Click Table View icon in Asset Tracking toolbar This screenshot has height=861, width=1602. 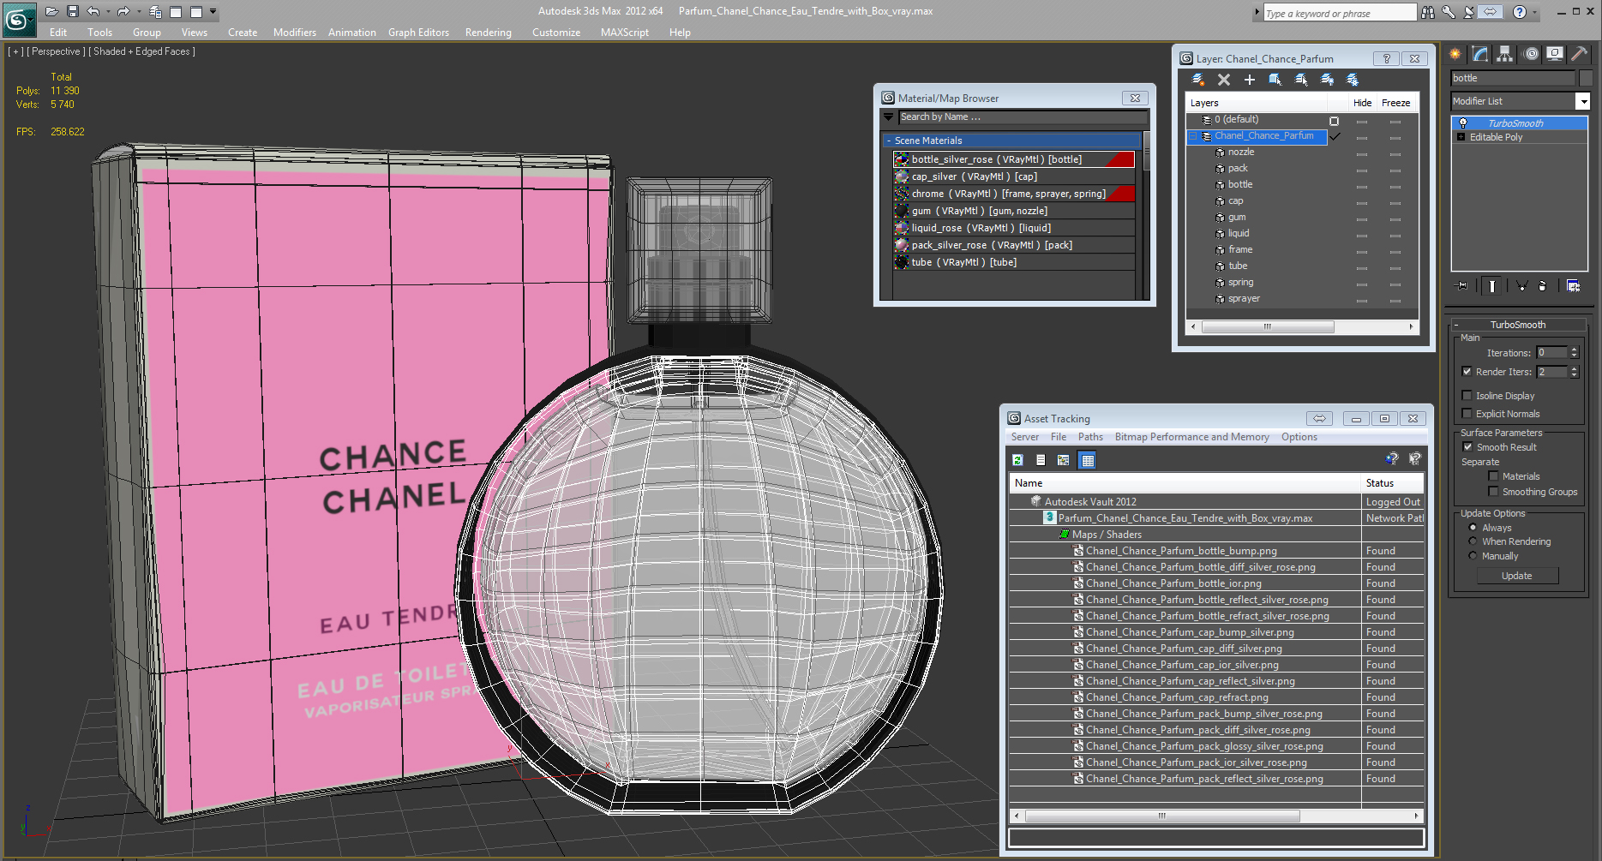[1088, 460]
